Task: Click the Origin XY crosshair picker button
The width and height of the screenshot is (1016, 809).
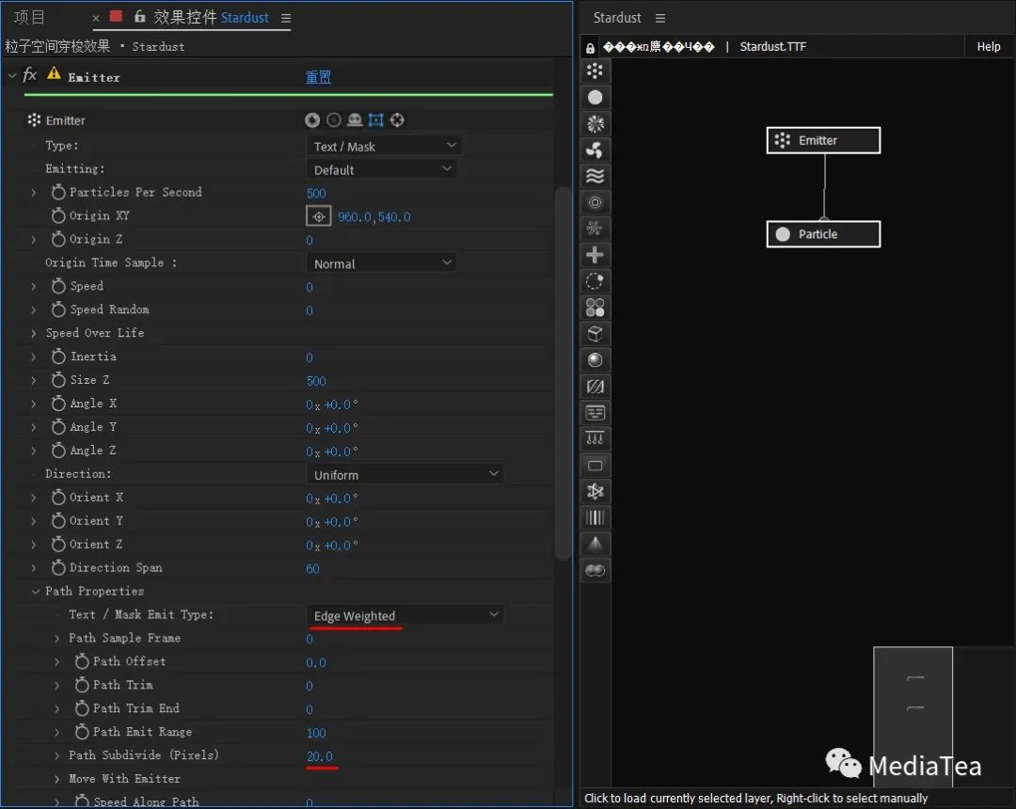Action: 318,215
